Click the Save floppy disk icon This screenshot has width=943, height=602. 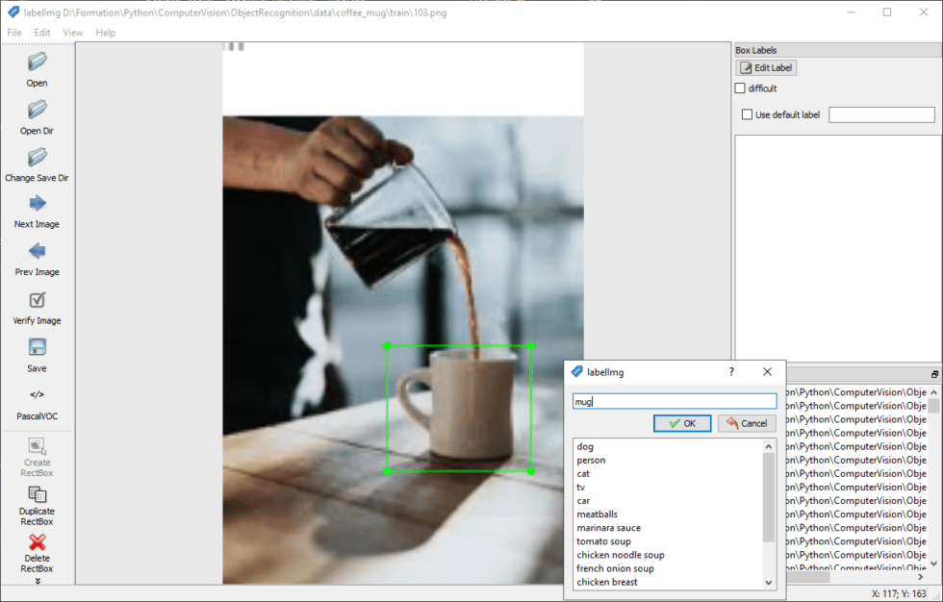[38, 348]
